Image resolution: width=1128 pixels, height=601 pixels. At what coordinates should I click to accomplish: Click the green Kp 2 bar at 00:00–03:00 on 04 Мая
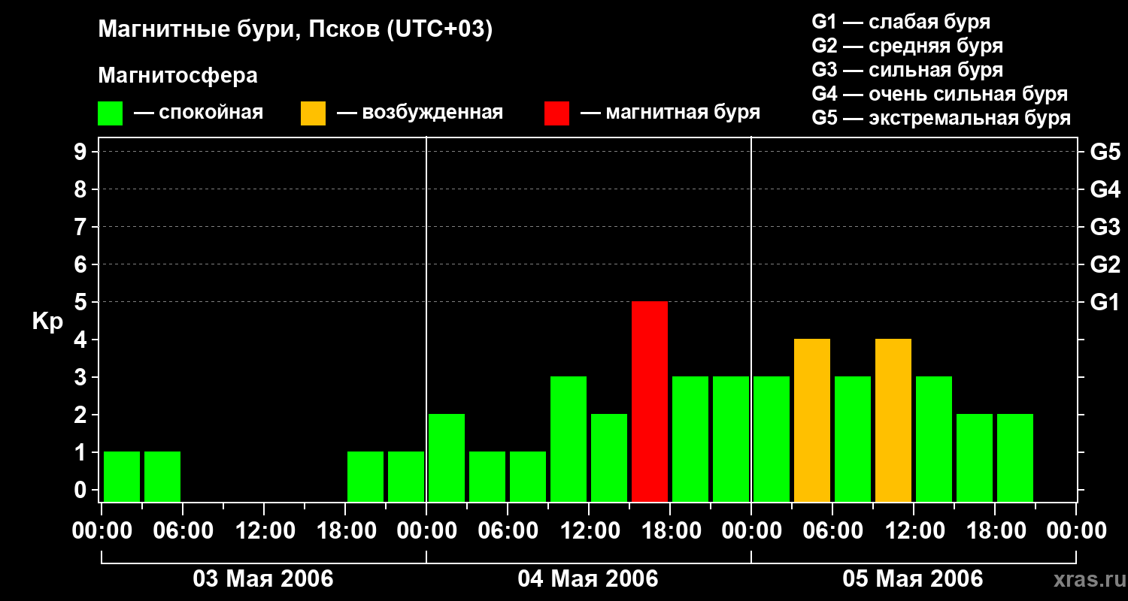click(x=447, y=458)
